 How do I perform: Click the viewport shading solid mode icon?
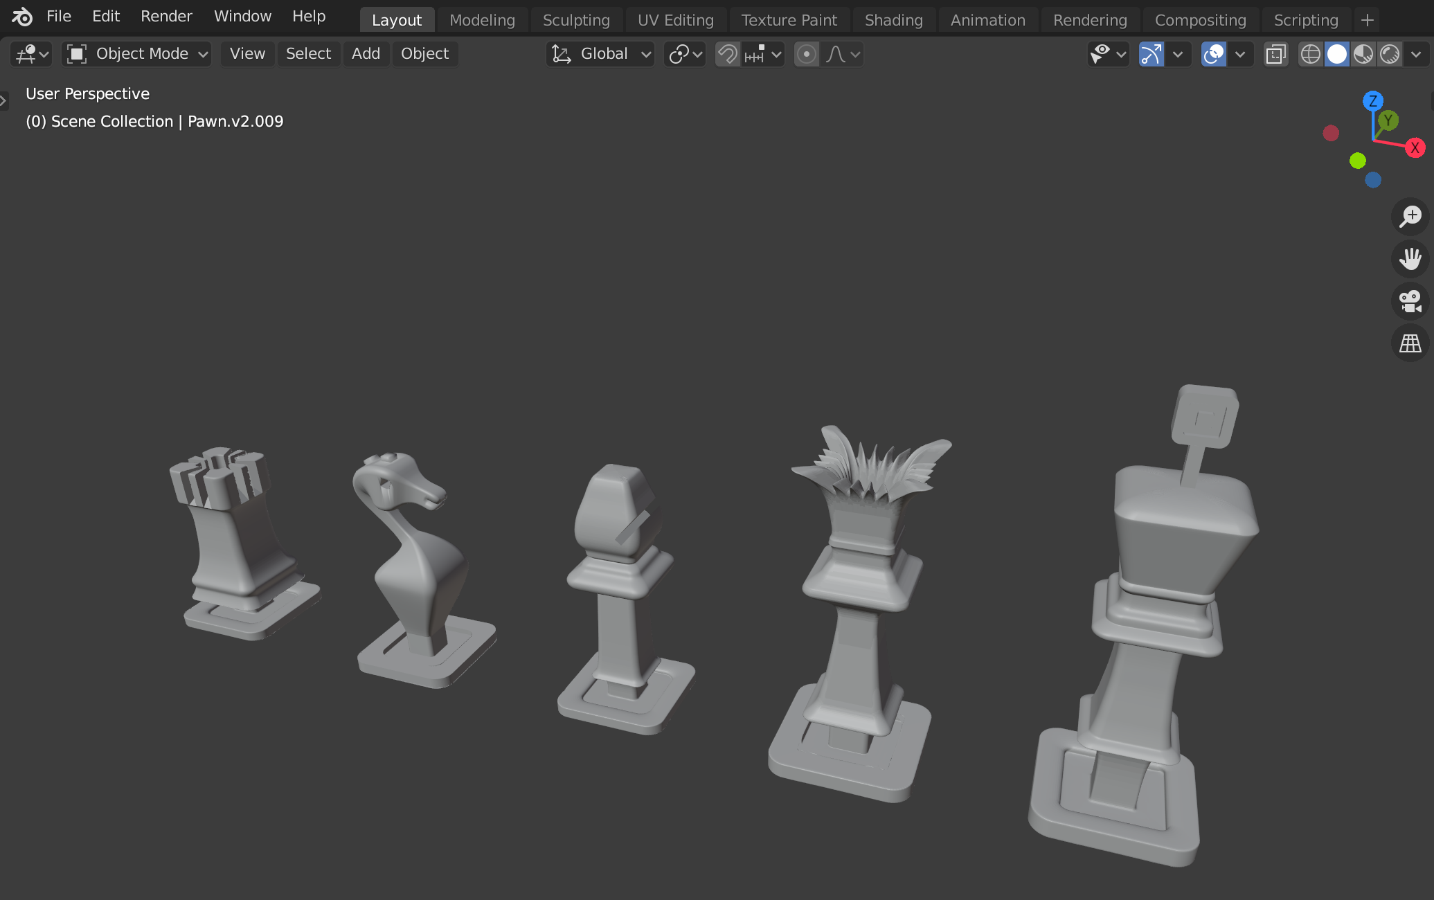tap(1336, 53)
